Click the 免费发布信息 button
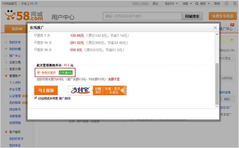239x148 pixels. tap(223, 16)
